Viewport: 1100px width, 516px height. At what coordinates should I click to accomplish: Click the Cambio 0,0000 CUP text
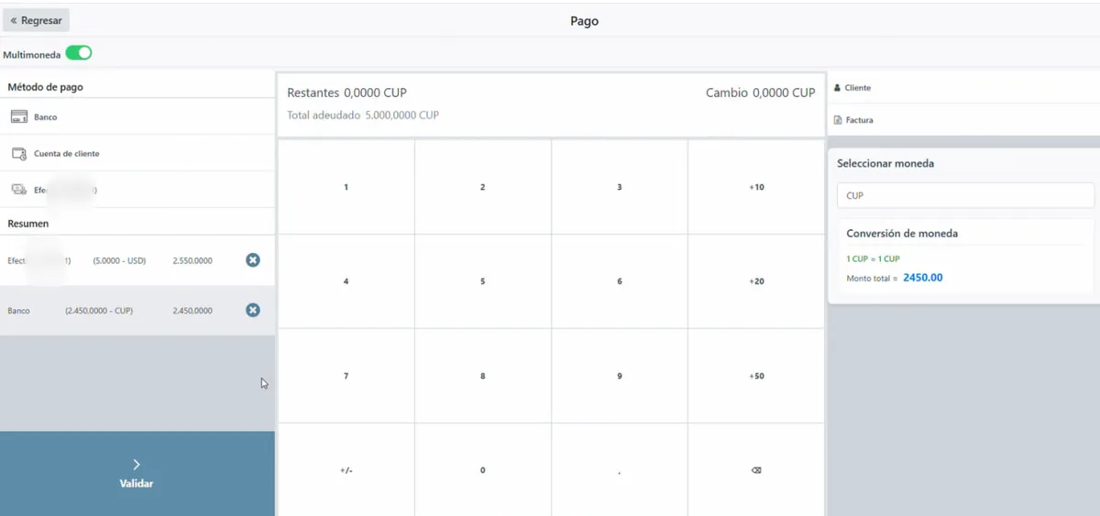click(760, 93)
